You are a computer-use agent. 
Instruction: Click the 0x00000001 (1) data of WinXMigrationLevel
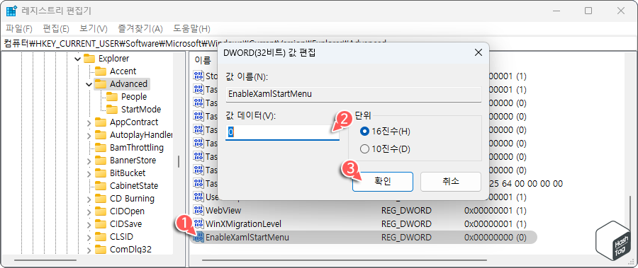(496, 223)
